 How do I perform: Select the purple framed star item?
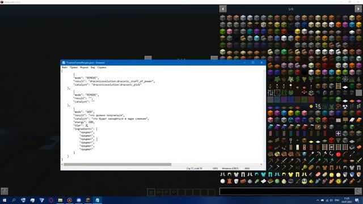pos(338,134)
